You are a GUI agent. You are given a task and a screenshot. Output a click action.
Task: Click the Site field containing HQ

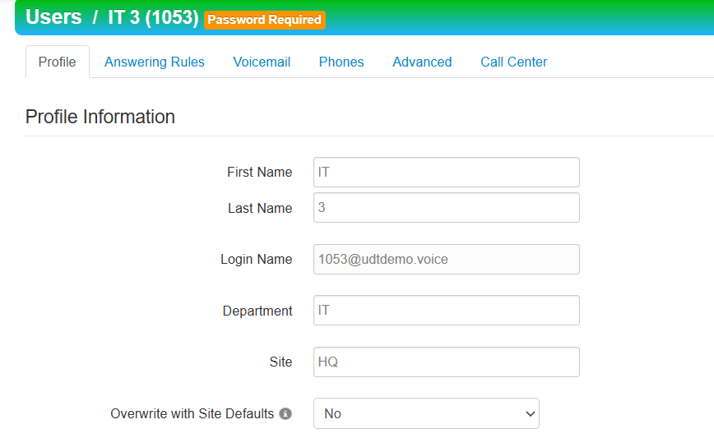(446, 362)
